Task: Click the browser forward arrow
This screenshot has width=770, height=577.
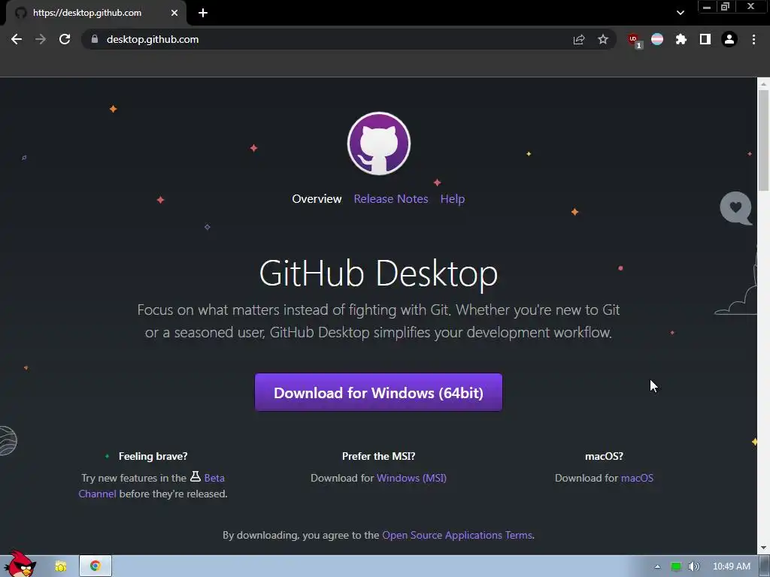Action: pyautogui.click(x=41, y=39)
